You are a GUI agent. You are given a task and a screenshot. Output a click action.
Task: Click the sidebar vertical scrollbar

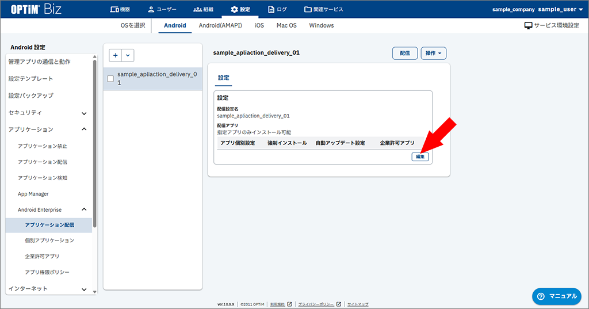[95, 143]
